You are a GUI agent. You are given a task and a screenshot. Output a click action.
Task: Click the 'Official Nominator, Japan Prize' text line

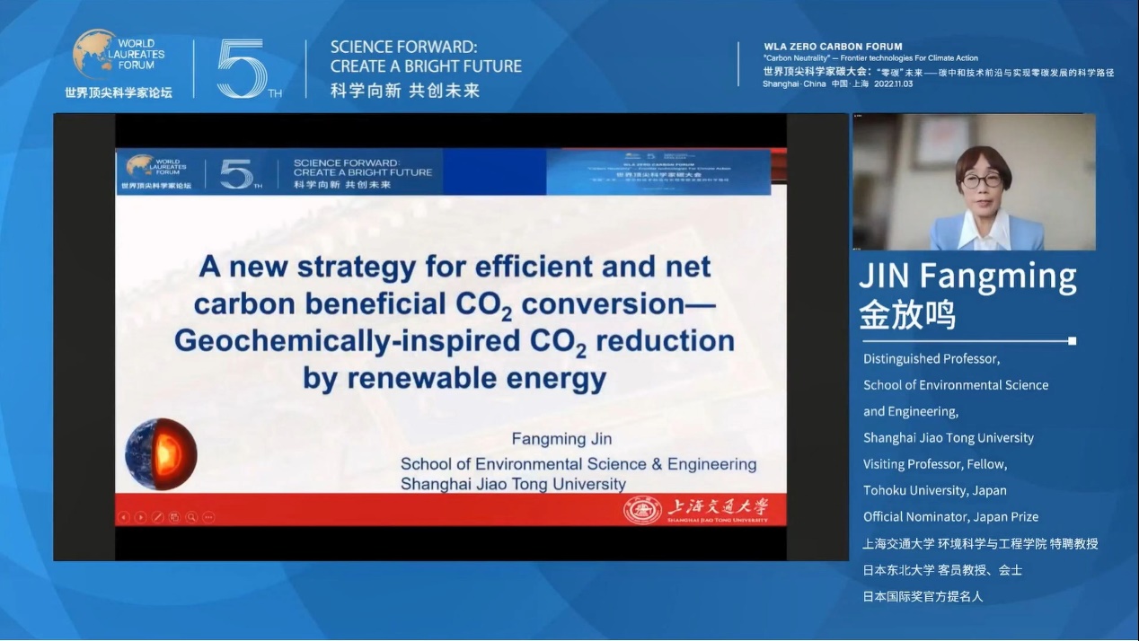[x=950, y=517]
